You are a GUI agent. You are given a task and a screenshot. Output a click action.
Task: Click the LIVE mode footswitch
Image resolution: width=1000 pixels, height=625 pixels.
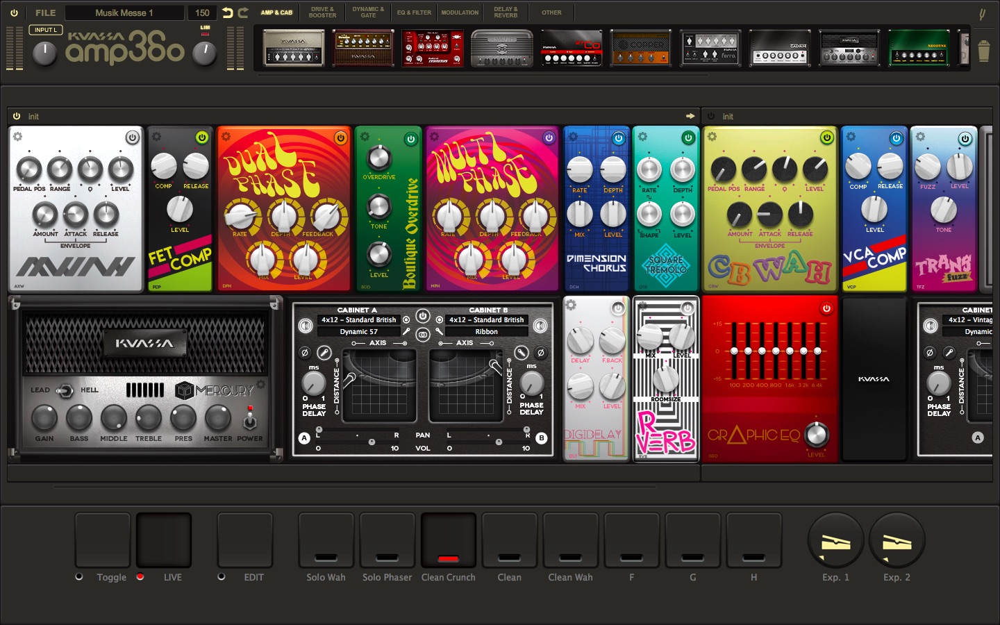163,541
